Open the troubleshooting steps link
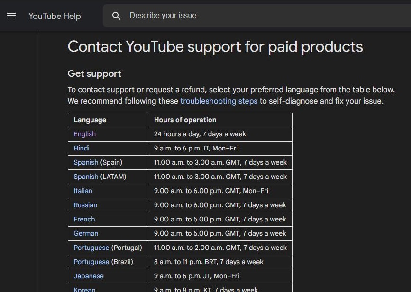 pyautogui.click(x=219, y=101)
